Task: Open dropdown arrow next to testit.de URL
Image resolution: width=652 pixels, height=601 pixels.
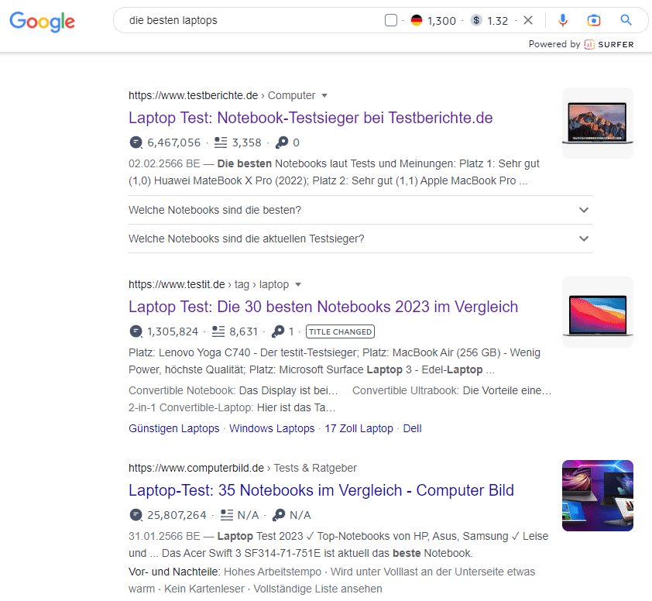Action: coord(297,284)
